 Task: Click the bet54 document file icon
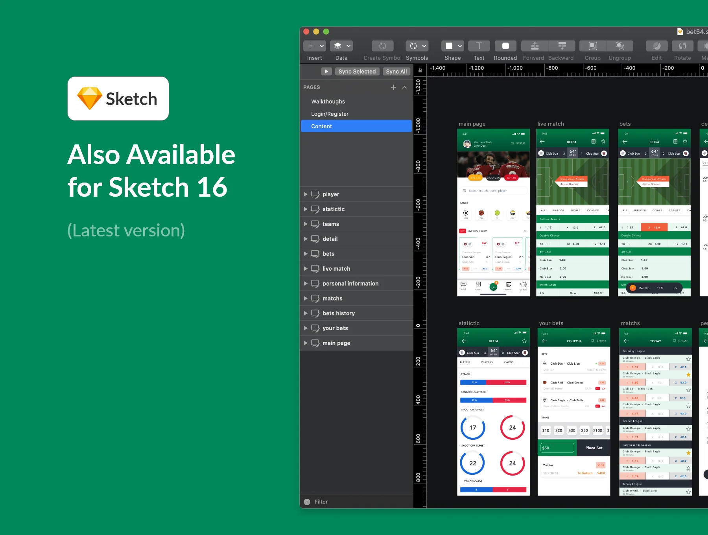pyautogui.click(x=680, y=31)
